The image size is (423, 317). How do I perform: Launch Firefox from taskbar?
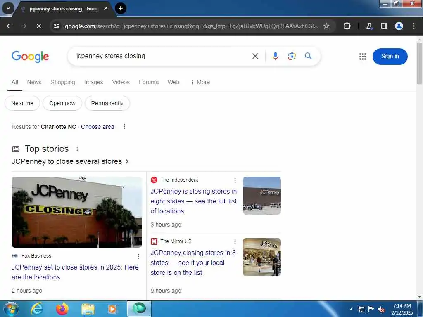[x=62, y=309]
